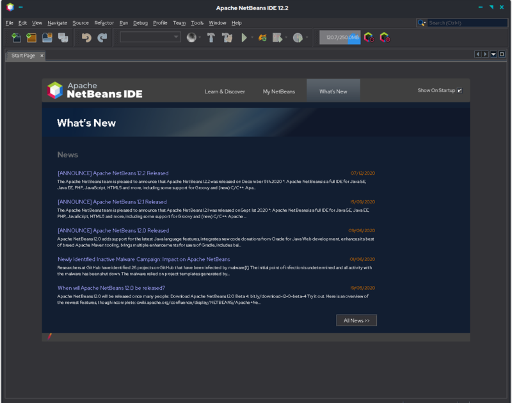
Task: Open the Refactor menu
Action: click(x=104, y=23)
